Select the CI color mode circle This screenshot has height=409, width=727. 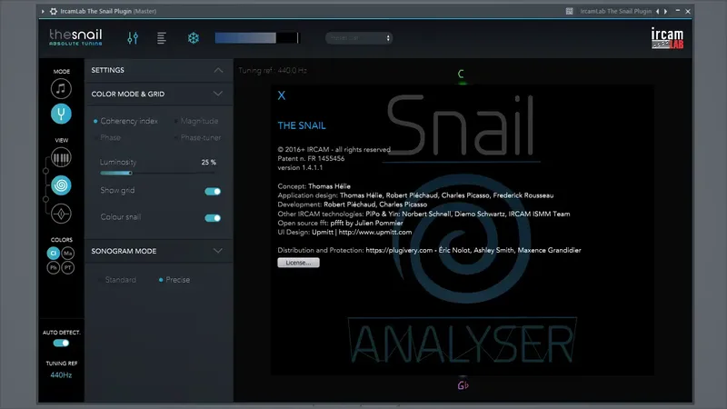(x=54, y=254)
